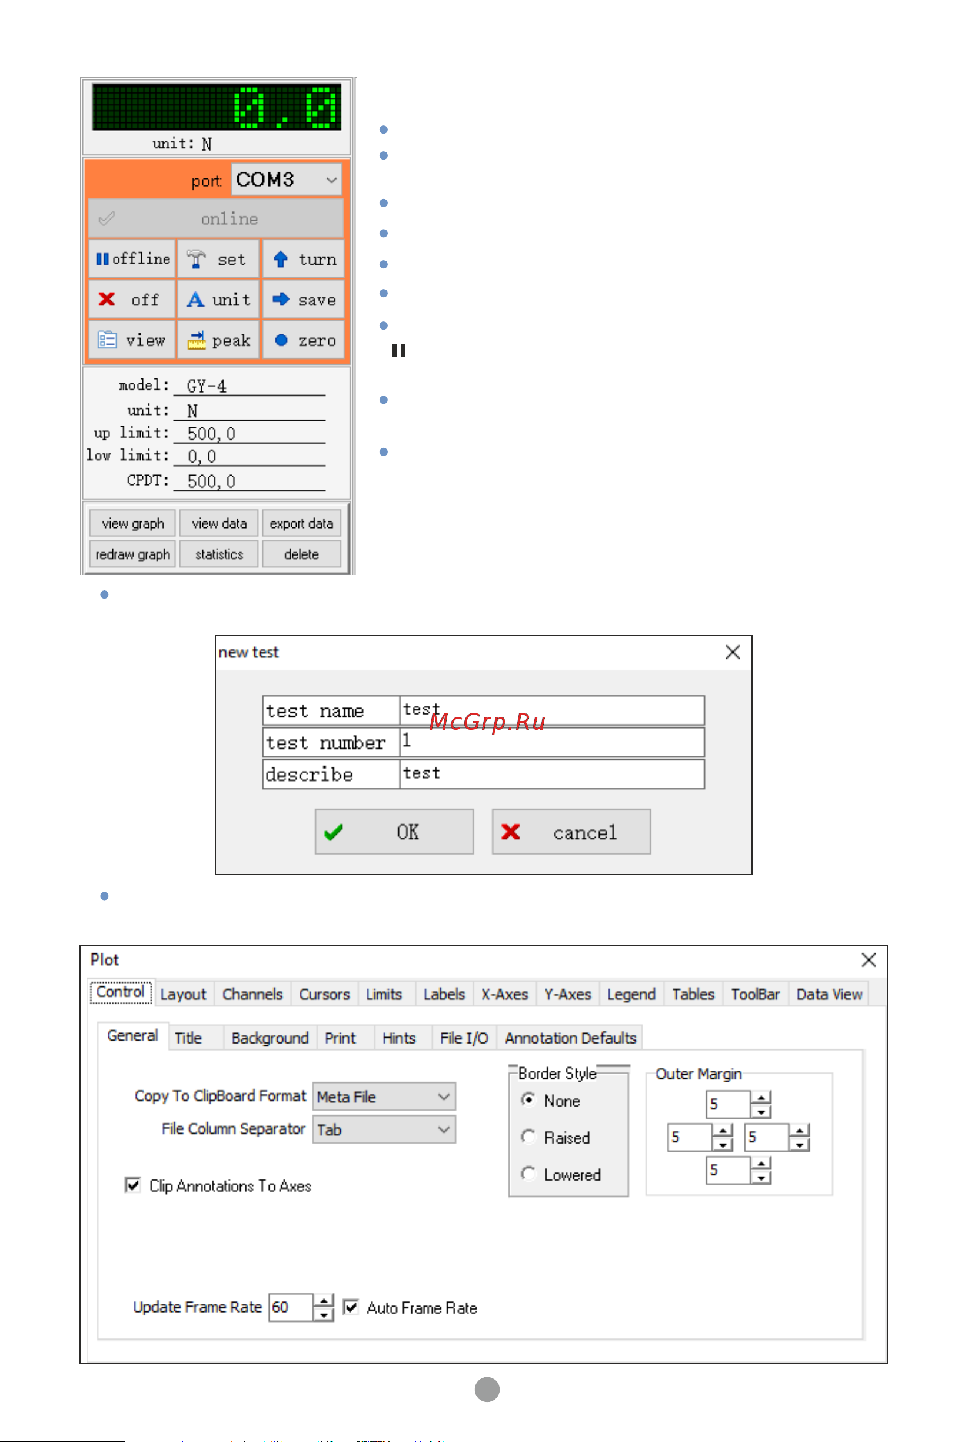Click the green LED force display
Screen dimensions: 968x1442
tap(217, 107)
